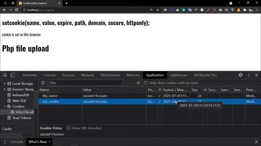The image size is (261, 146).
Task: Sort cookies by Value column
Action: point(114,90)
